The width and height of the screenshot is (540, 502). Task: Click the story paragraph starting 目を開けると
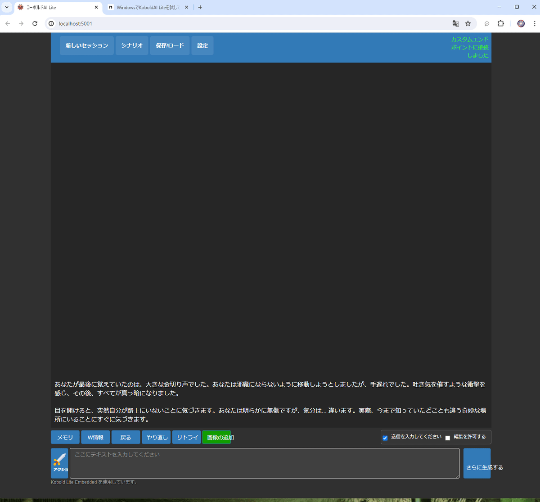270,415
